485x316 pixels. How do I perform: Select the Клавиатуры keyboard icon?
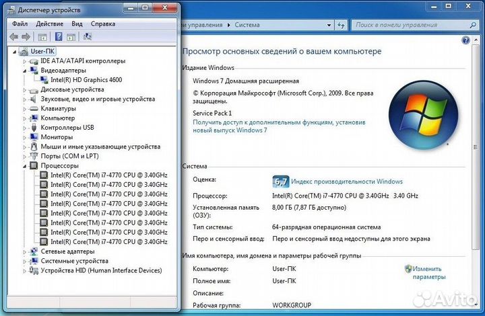pos(34,109)
